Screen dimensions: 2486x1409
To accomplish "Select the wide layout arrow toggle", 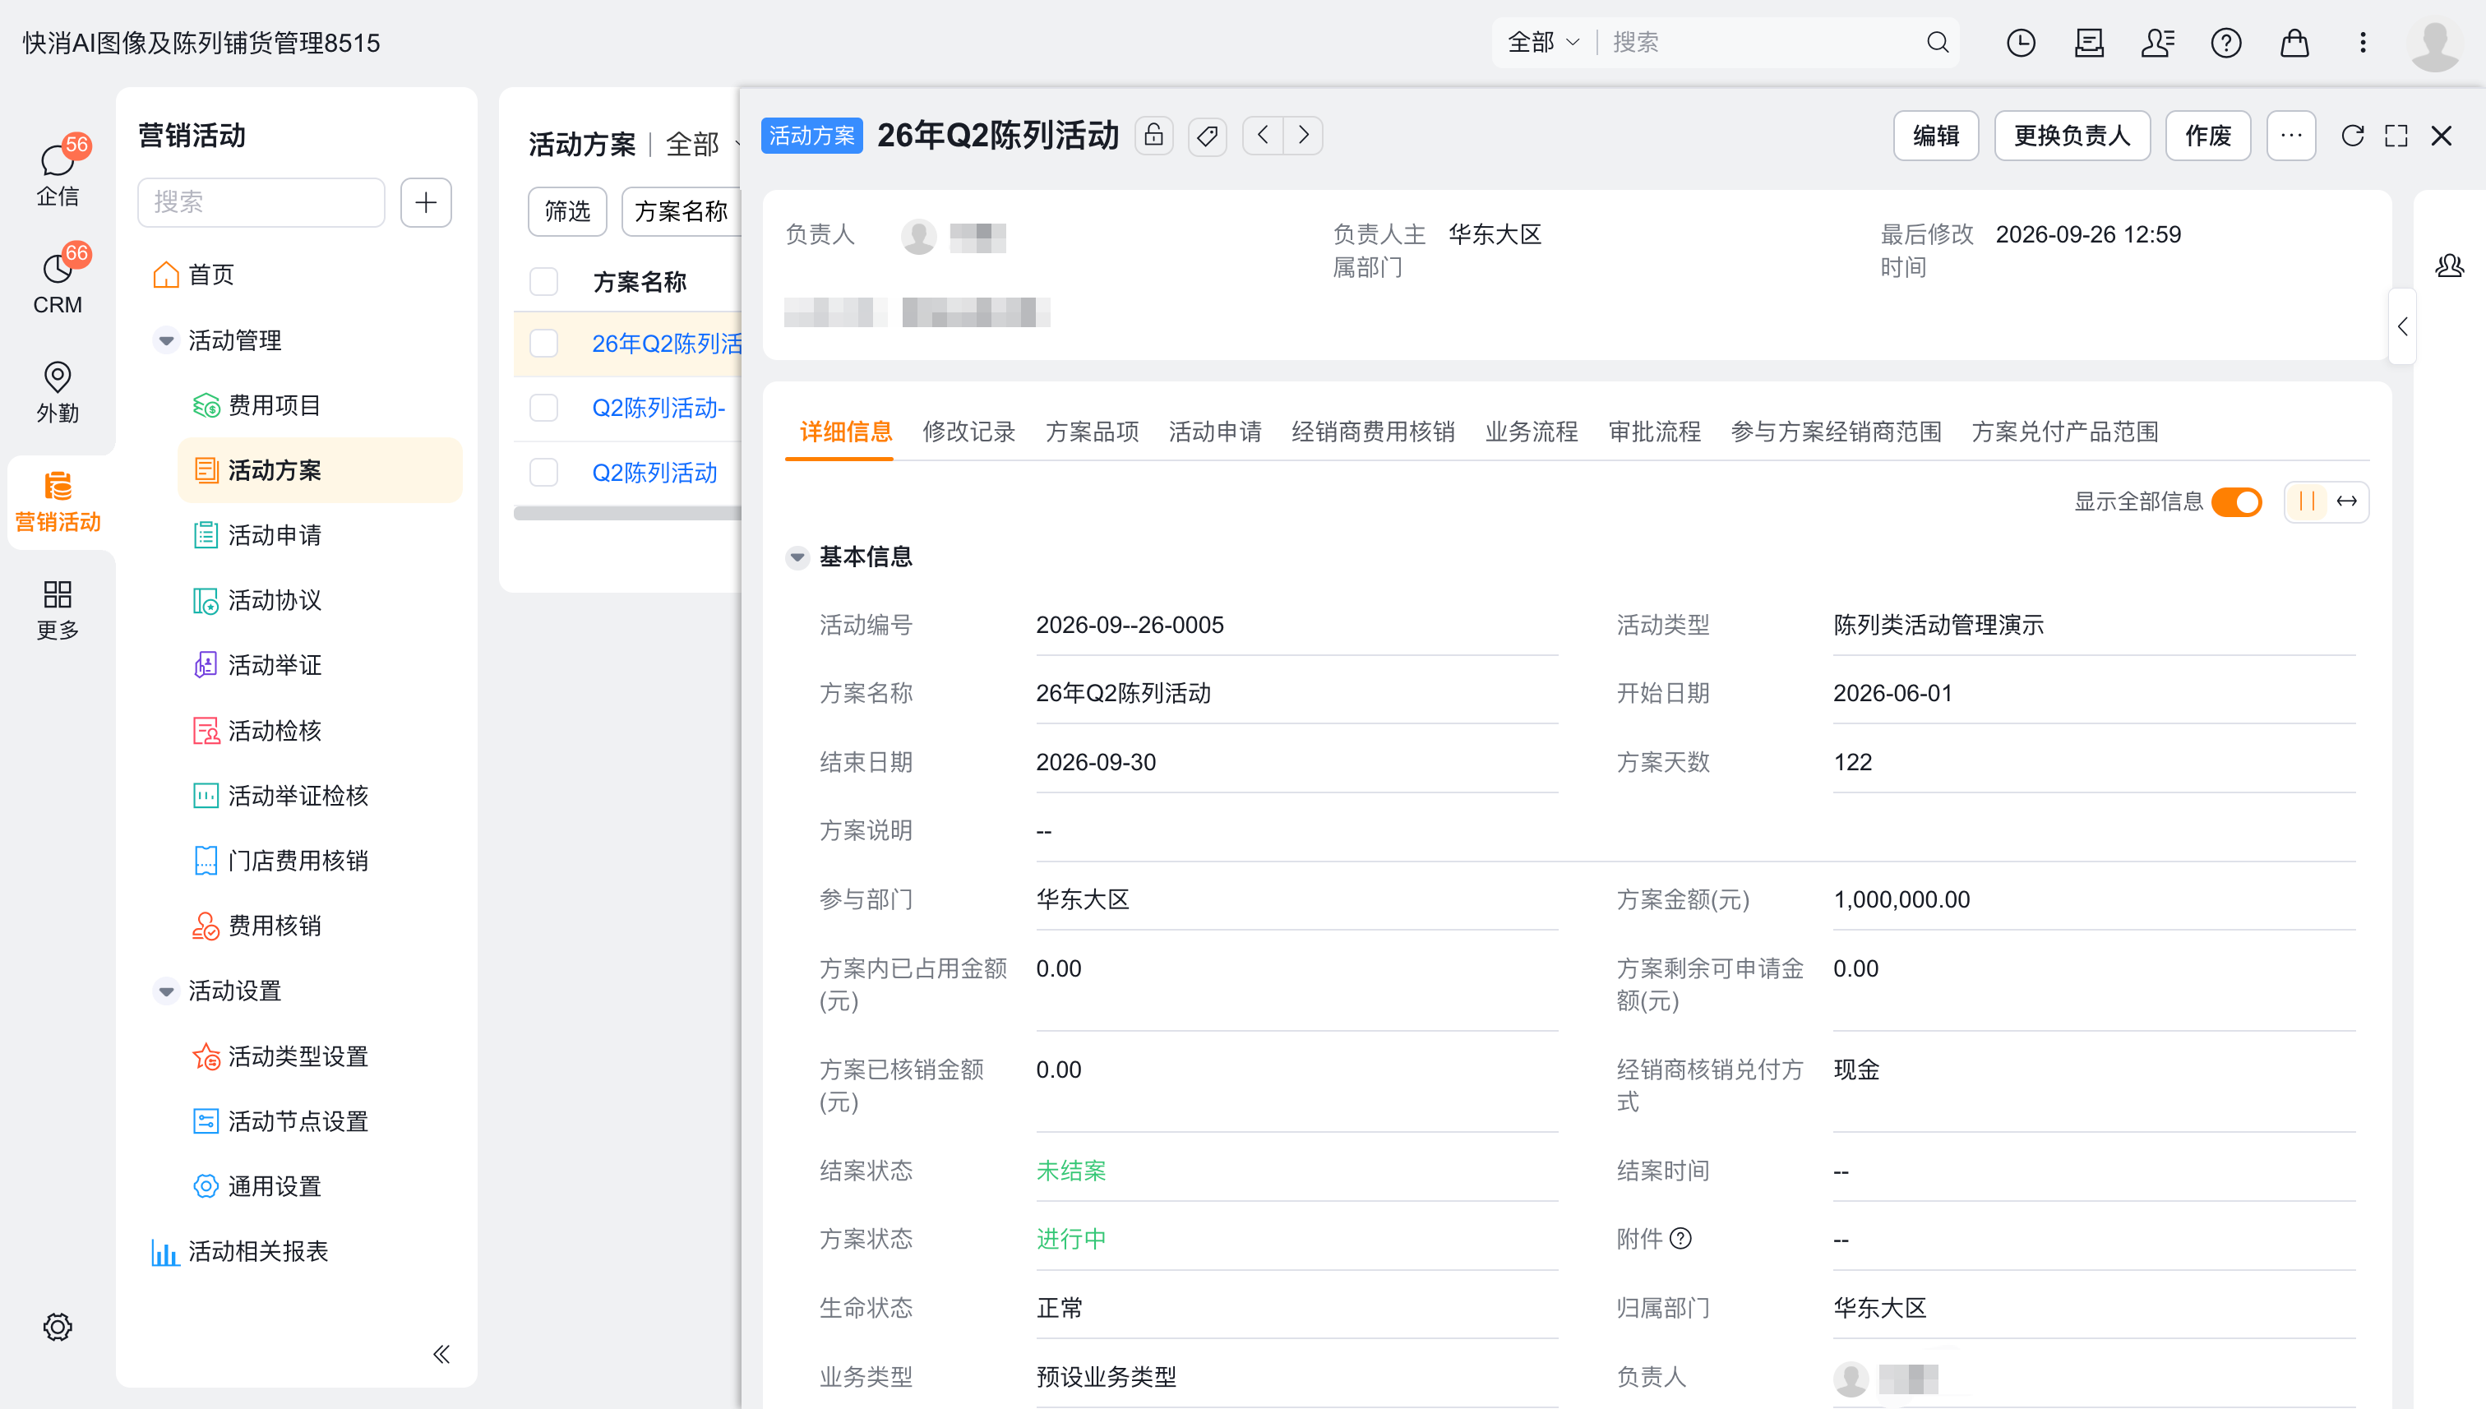I will click(2346, 501).
